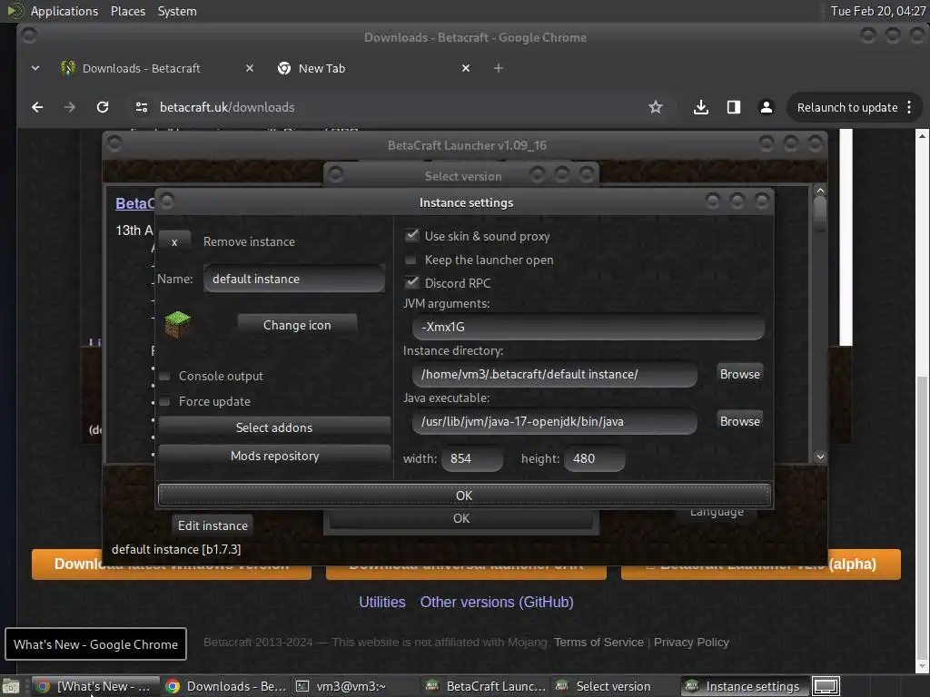Viewport: 930px width, 697px height.
Task: Click the Change icon button
Action: 297,325
